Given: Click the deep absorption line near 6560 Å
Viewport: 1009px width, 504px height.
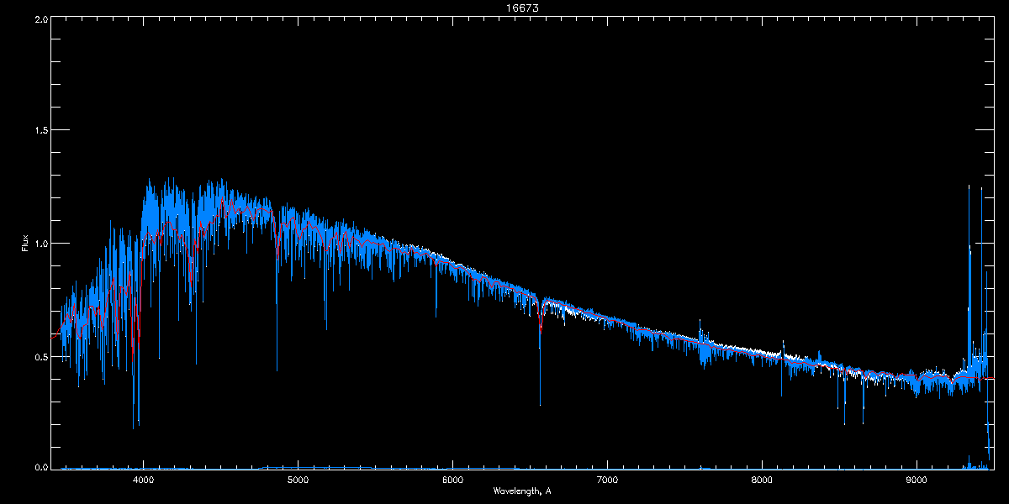Looking at the screenshot, I should (x=540, y=353).
